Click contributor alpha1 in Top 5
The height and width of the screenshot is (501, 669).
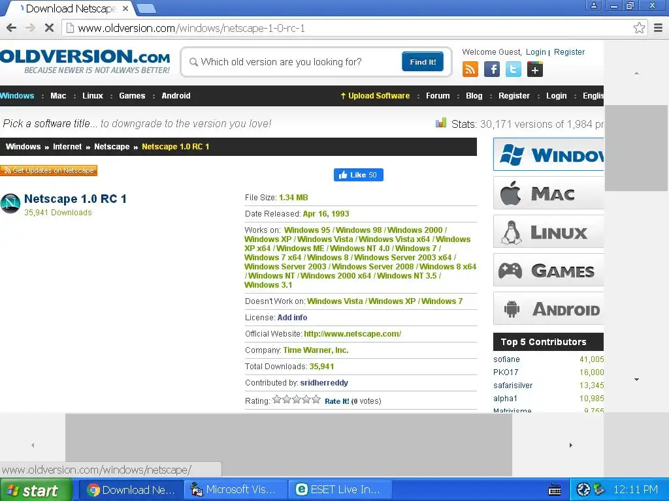505,399
